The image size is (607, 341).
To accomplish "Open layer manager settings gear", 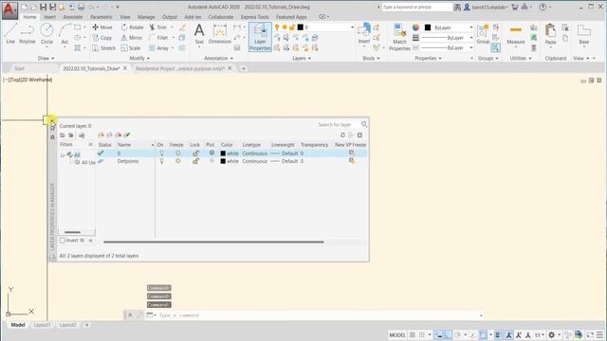I will pos(359,135).
